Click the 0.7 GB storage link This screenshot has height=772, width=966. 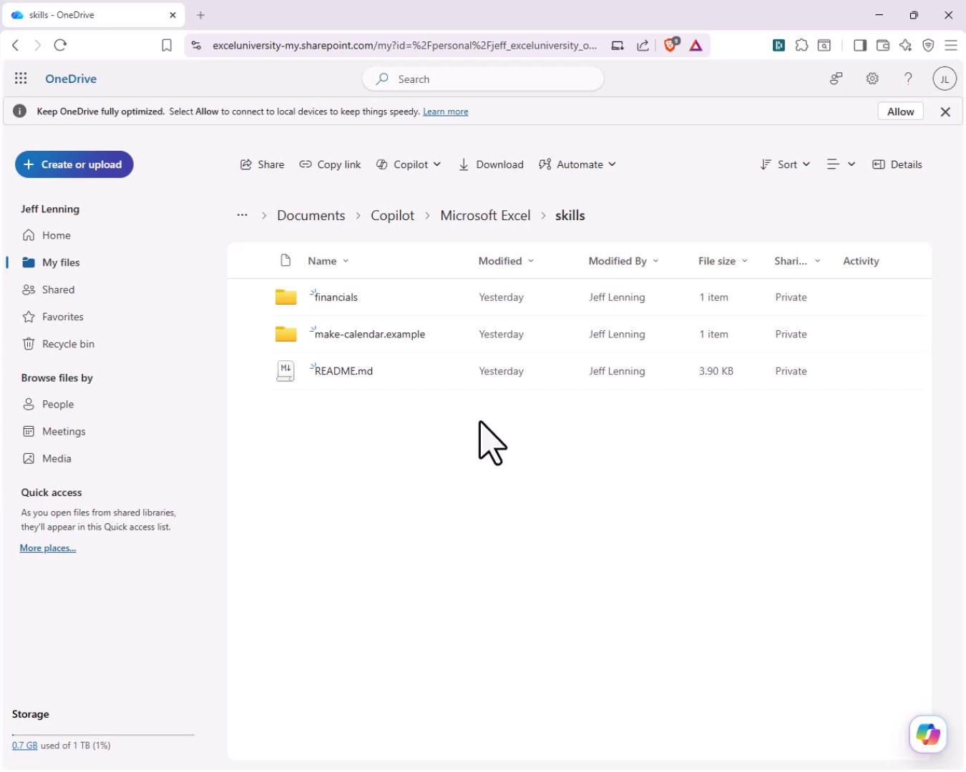pos(24,745)
